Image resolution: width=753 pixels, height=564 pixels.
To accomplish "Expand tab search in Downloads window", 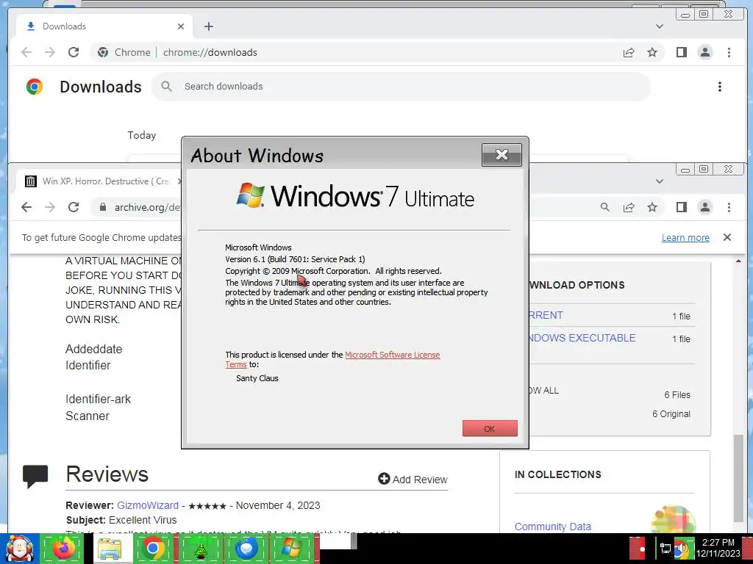I will 660,26.
